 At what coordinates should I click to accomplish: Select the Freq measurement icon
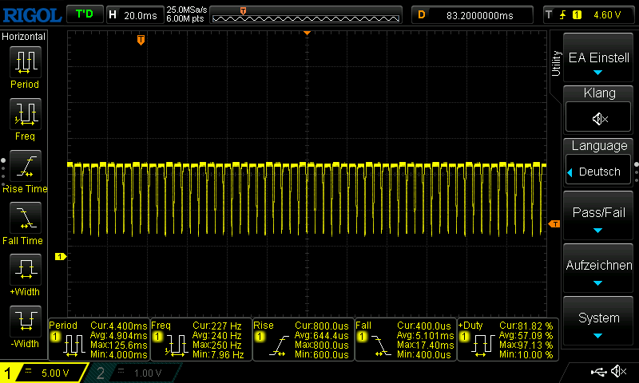coord(25,115)
